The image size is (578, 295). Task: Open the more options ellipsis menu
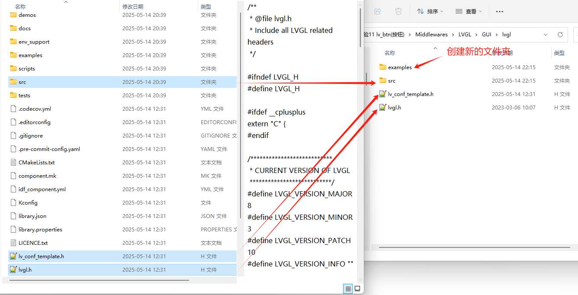point(500,12)
